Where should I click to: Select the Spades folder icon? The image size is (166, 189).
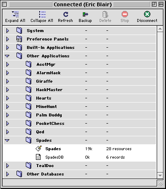(x=29, y=140)
